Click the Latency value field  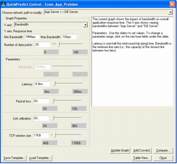pos(42,84)
